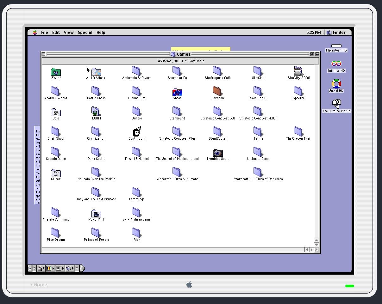
Task: Select the A-10 Attack! folder icon
Action: point(96,72)
